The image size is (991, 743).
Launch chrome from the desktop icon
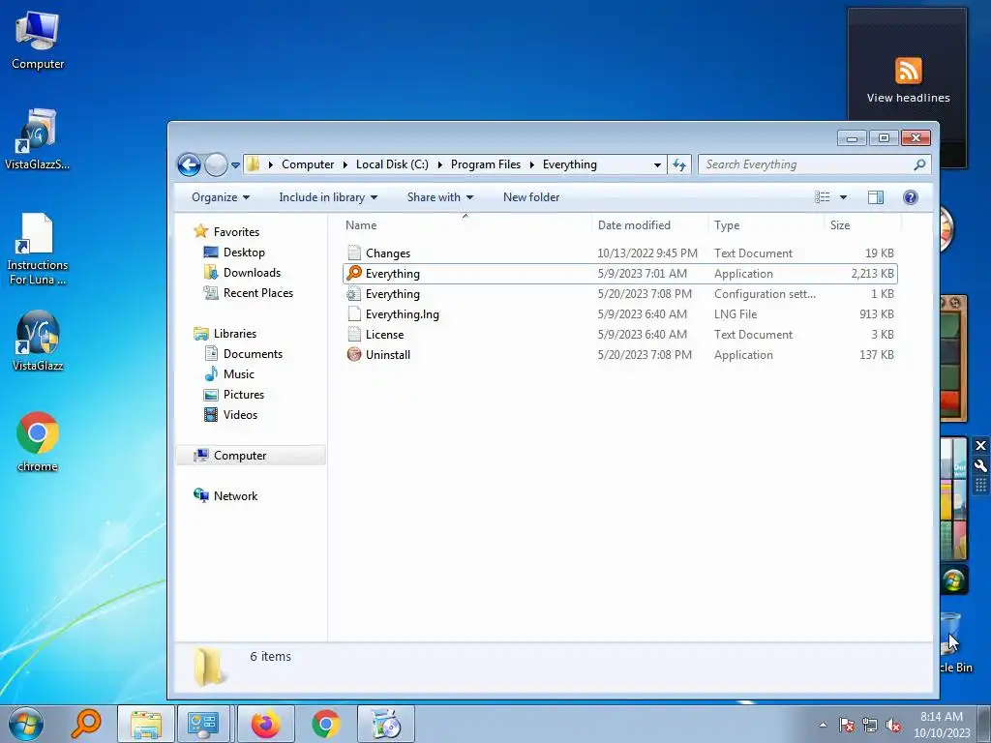(x=38, y=442)
